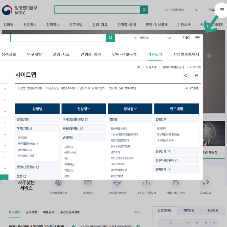Expand the 메르스 keyword dropdown in the overlay
The image size is (227, 227).
pos(169,38)
